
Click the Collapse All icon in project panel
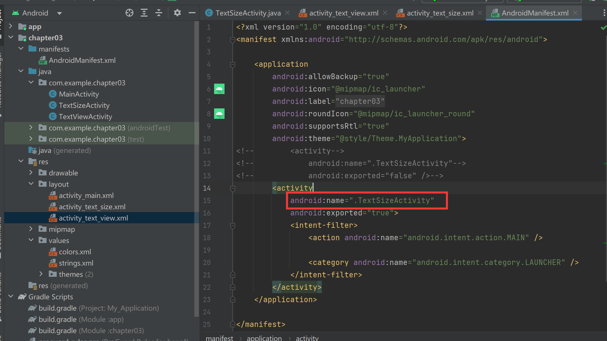tap(159, 13)
